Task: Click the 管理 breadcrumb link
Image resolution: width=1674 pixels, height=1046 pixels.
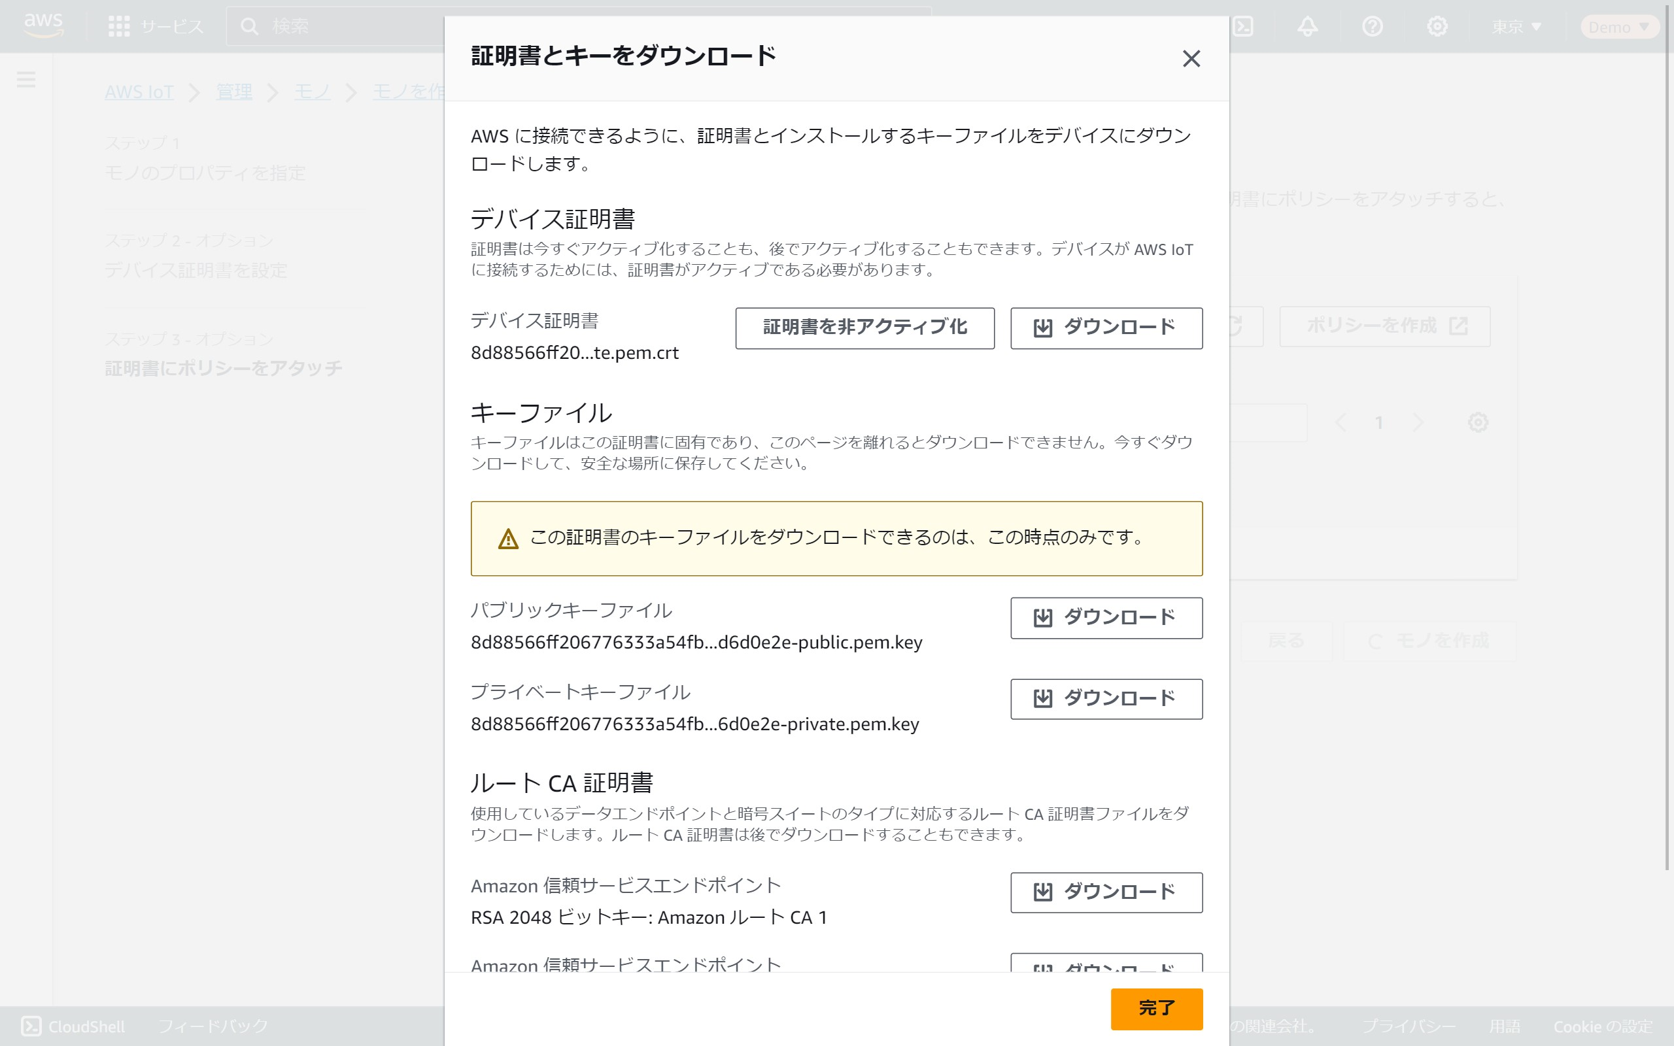Action: tap(234, 92)
